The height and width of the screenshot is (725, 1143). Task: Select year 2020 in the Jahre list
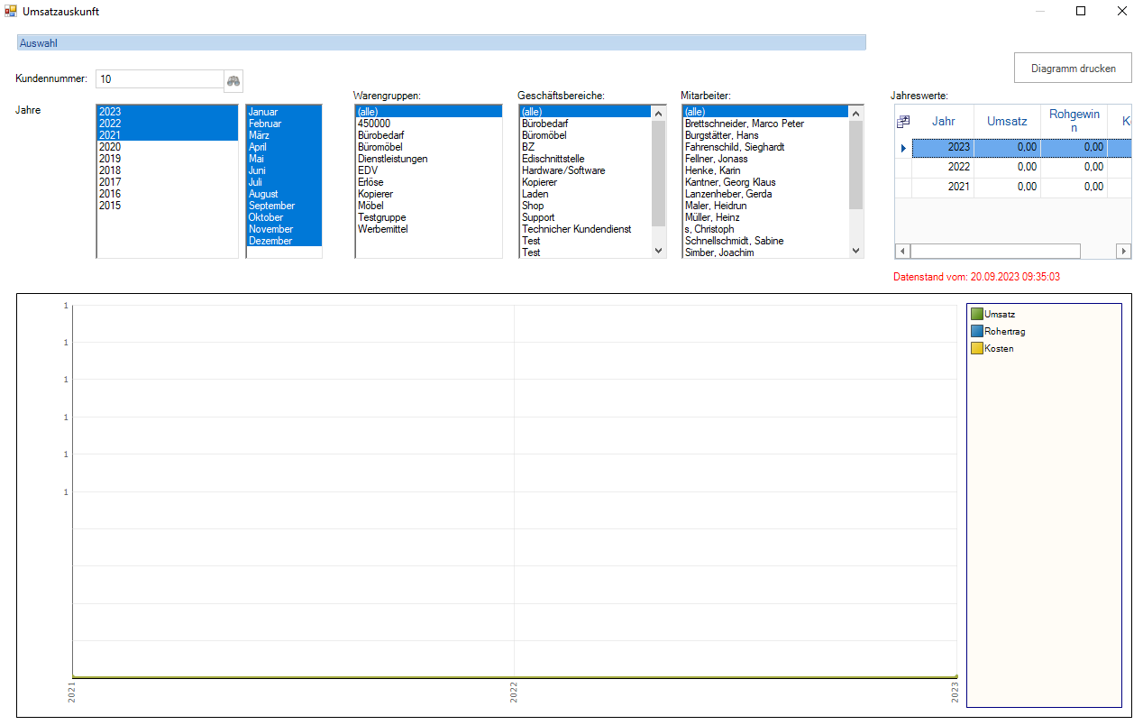(x=110, y=147)
